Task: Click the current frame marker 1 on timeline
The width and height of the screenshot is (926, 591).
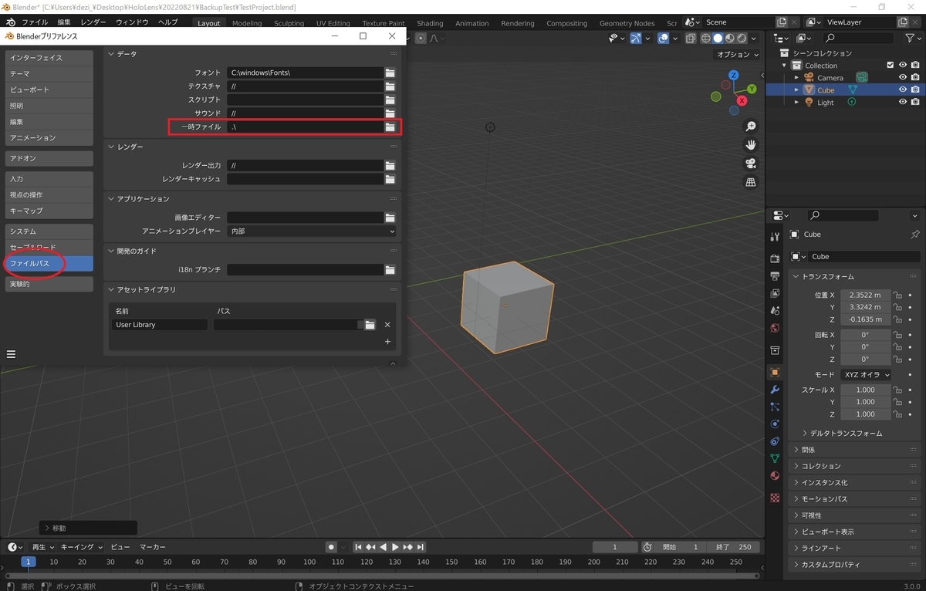Action: click(29, 562)
